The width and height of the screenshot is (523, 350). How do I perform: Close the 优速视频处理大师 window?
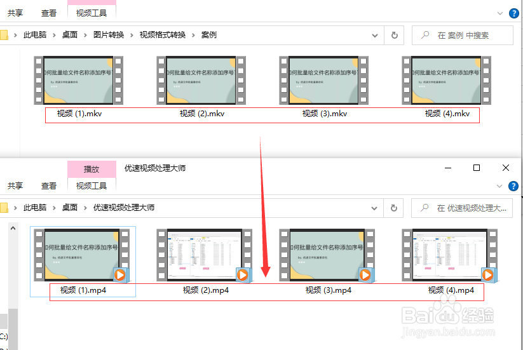coord(506,168)
